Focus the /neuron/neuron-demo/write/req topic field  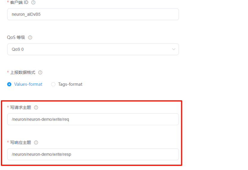point(93,119)
